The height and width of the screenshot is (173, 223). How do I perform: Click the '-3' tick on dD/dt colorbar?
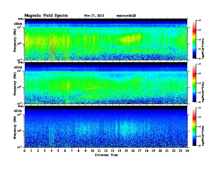(x=199, y=73)
